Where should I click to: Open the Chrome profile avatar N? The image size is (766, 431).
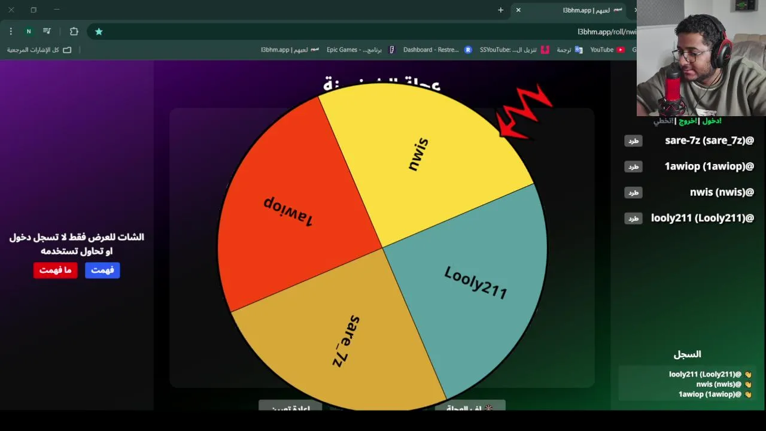pyautogui.click(x=28, y=31)
